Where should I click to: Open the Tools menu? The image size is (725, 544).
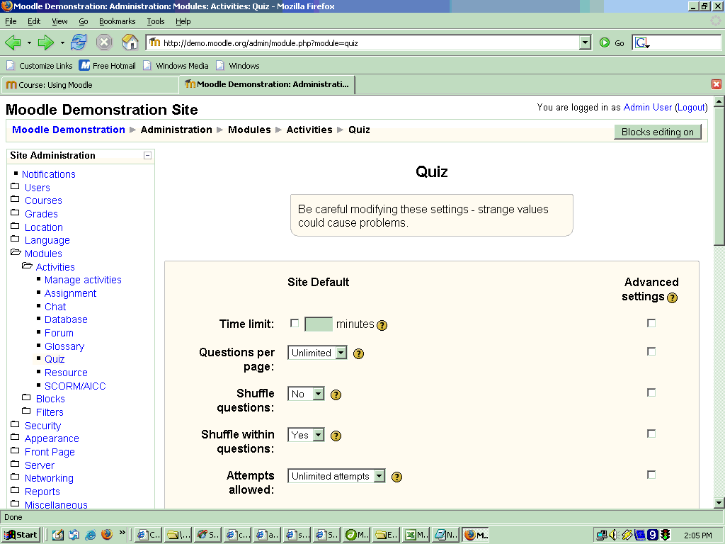[156, 21]
